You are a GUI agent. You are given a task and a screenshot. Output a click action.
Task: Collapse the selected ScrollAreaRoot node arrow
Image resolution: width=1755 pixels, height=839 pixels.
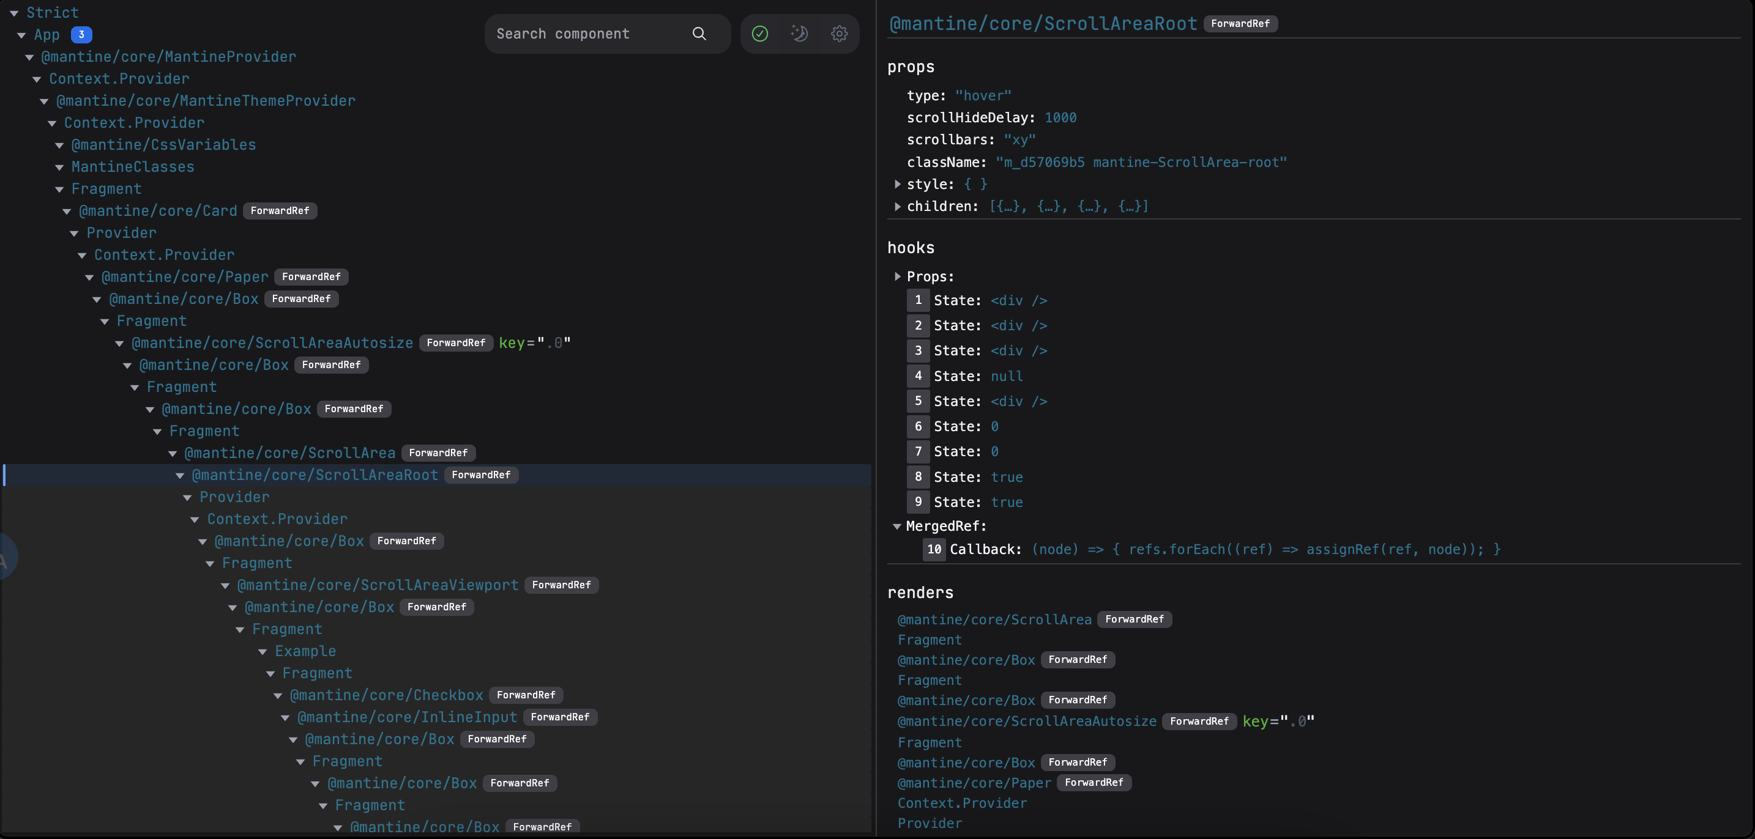[x=180, y=475]
